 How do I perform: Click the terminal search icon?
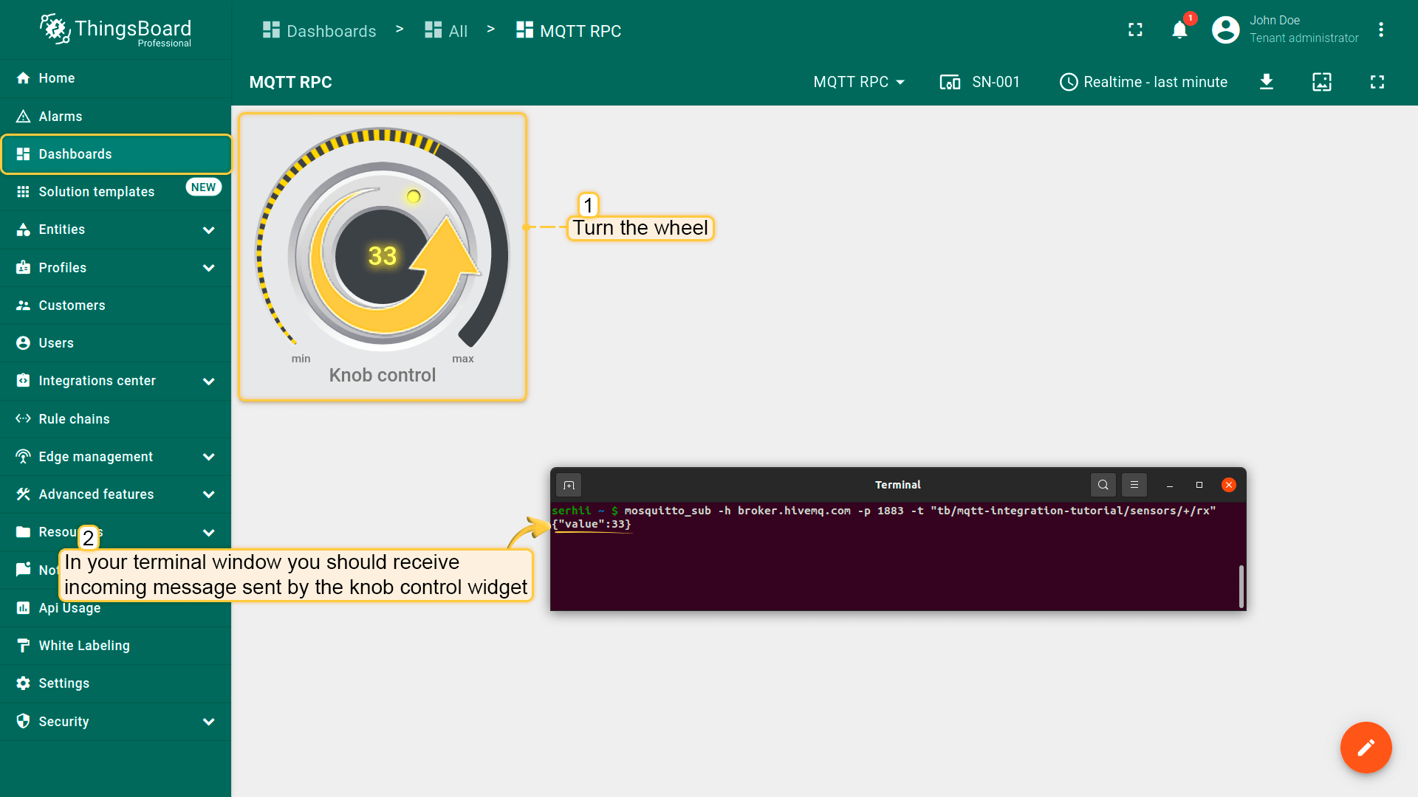coord(1103,485)
